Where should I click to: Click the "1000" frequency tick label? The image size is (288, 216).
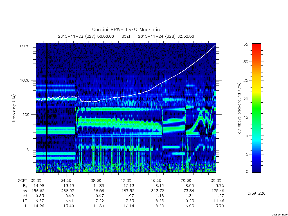[25, 80]
